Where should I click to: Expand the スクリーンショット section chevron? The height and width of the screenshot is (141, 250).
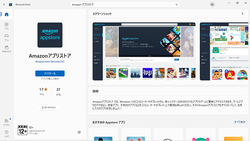click(x=242, y=14)
